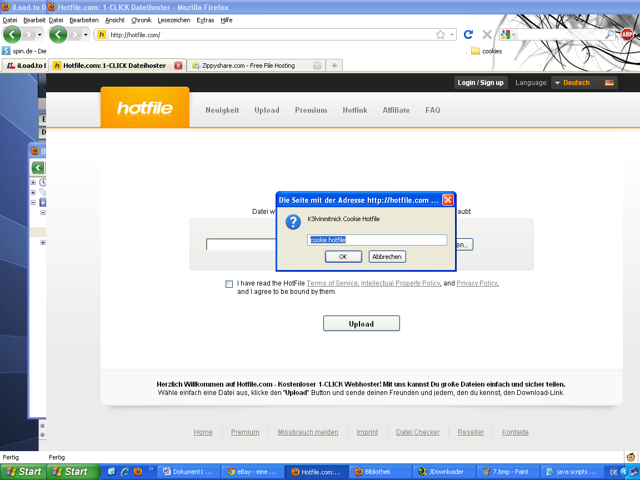
Task: Close the hotfile.com prompt dialog
Action: coord(448,199)
